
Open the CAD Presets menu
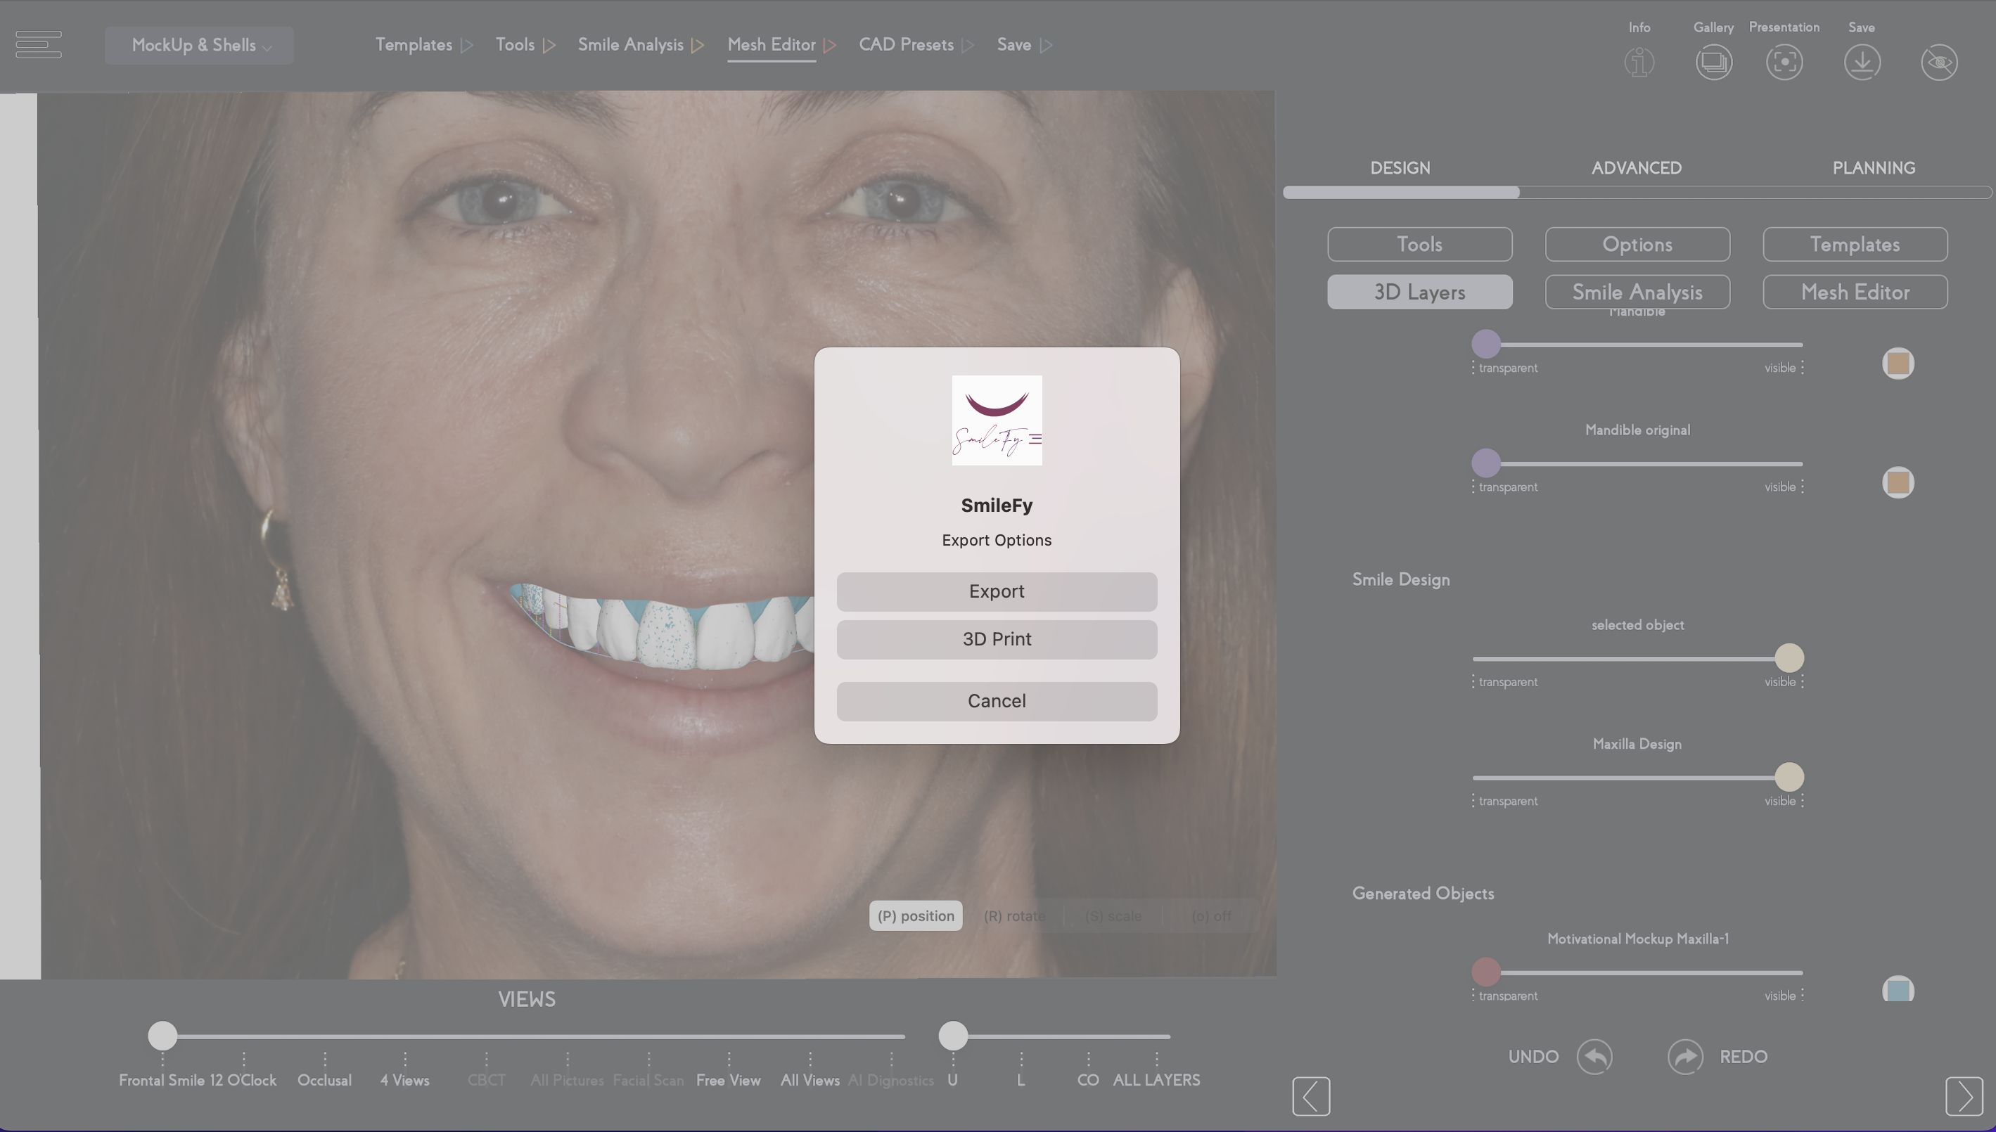(x=906, y=44)
